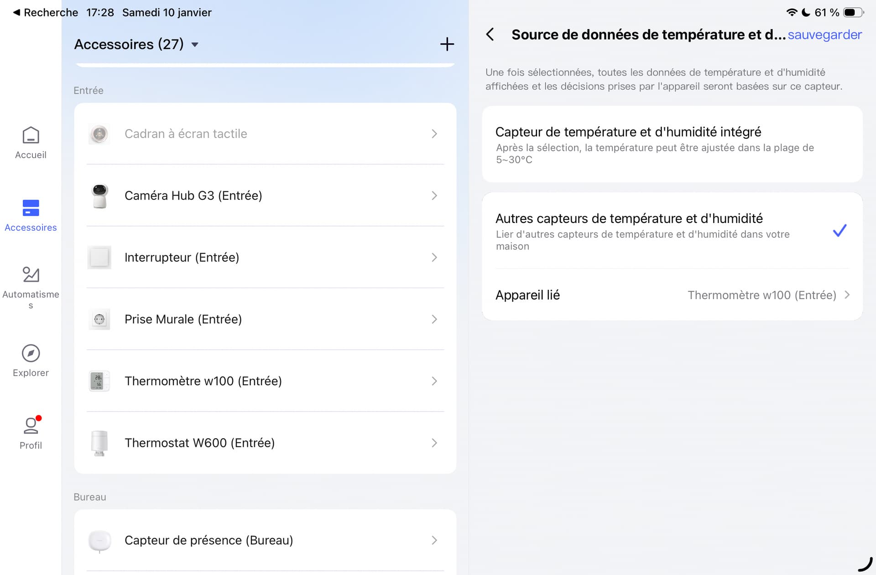Expand the Accessoires (27) dropdown
Viewport: 876px width, 575px height.
coord(195,45)
